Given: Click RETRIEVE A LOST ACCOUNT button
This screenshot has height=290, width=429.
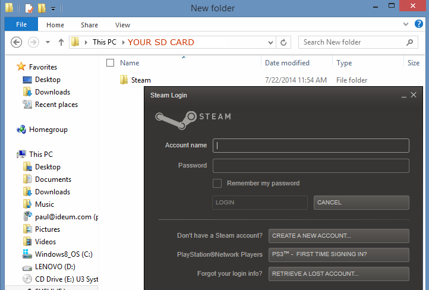Looking at the screenshot, I should pos(339,274).
